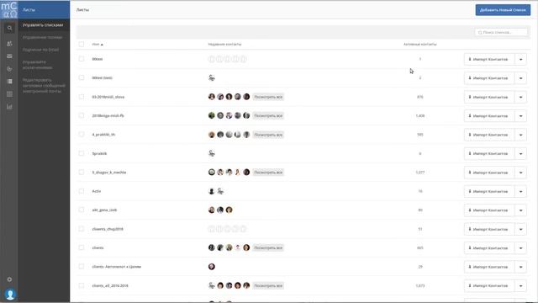
Task: Check the box for the 4_praktiki_th list
Action: point(82,135)
